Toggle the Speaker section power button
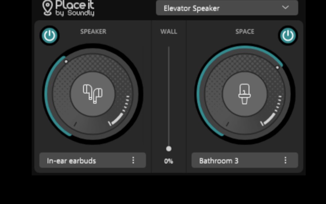The width and height of the screenshot is (326, 204). tap(50, 36)
